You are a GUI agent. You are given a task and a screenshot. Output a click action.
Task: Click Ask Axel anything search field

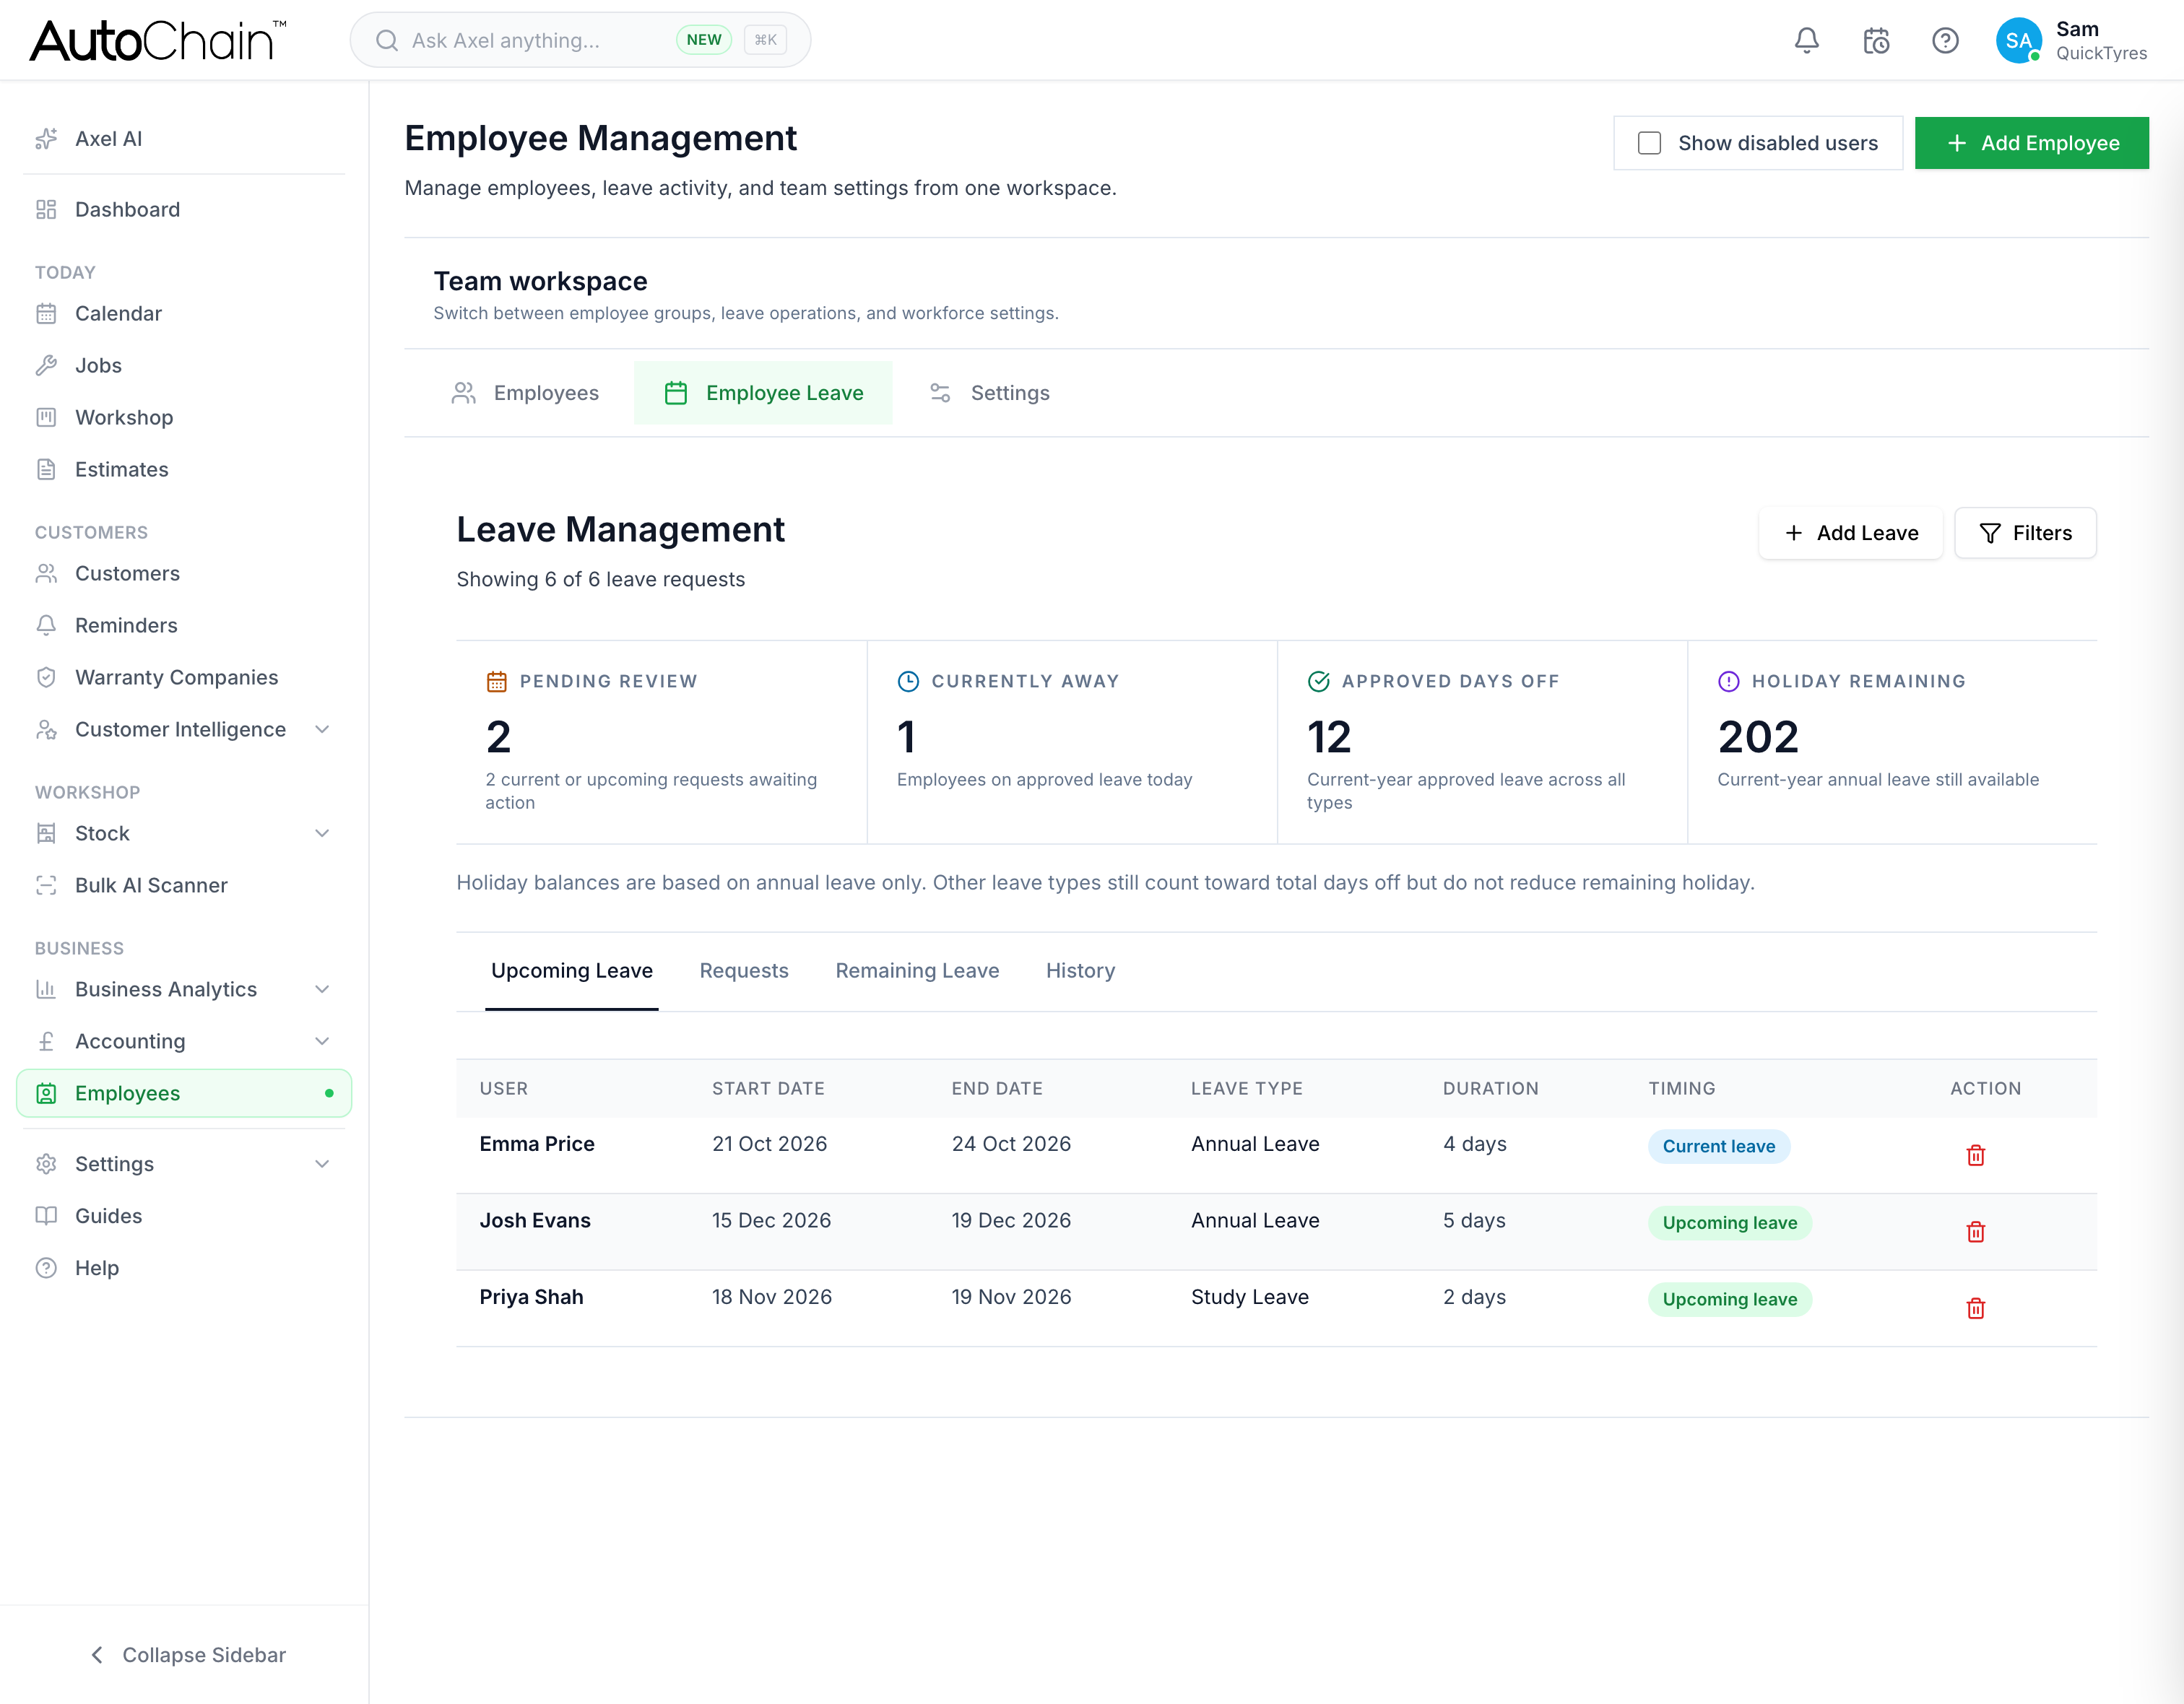click(580, 40)
